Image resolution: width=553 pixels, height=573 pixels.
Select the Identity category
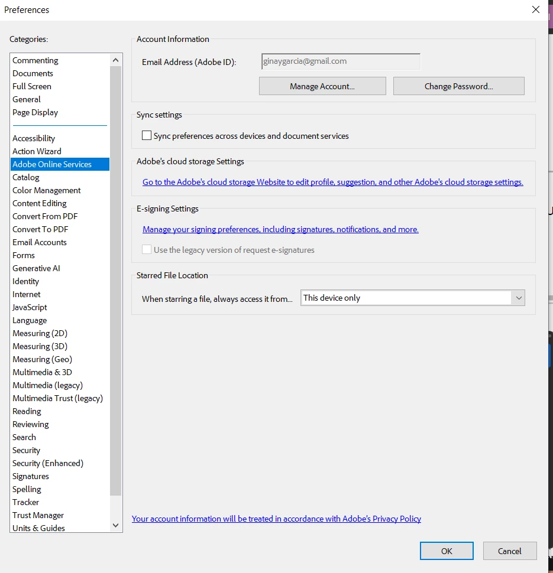tap(60, 281)
